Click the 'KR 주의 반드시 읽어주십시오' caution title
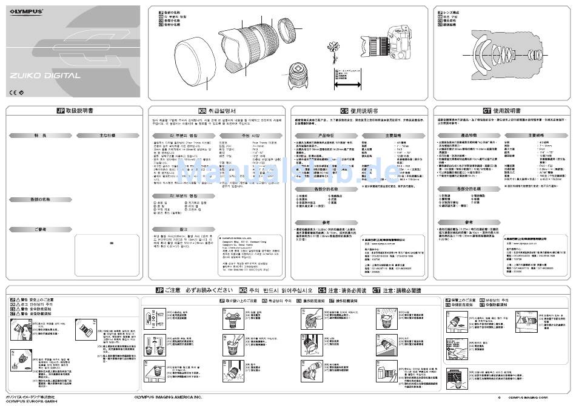 click(276, 290)
